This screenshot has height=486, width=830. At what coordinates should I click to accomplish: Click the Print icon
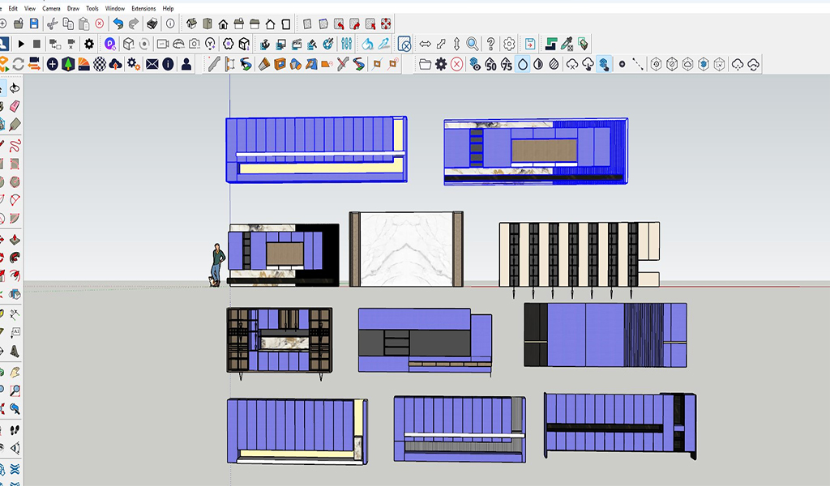click(x=152, y=23)
